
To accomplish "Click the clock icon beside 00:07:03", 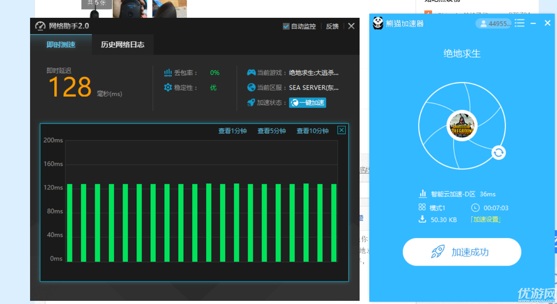I will (476, 208).
